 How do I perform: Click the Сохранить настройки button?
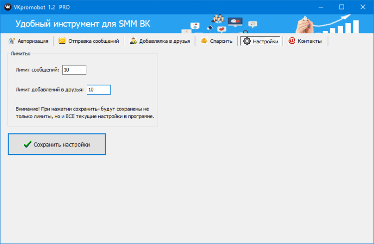pyautogui.click(x=57, y=144)
